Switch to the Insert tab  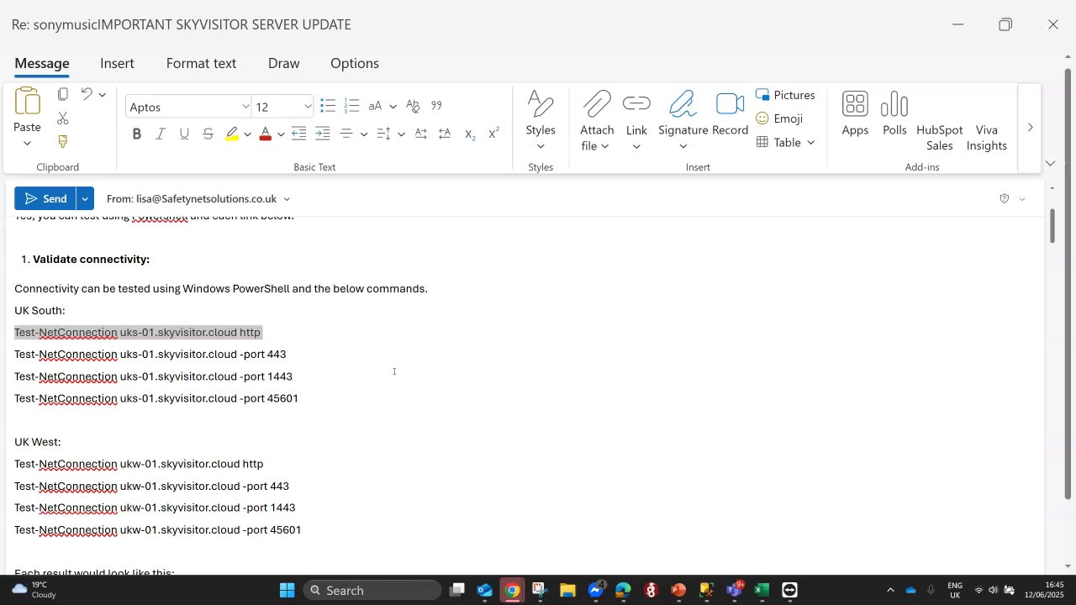click(x=117, y=64)
